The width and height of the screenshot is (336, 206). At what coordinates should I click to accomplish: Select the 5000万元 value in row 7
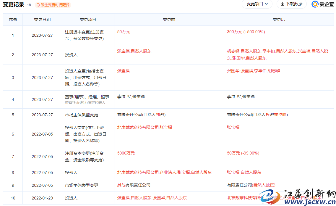pos(126,153)
